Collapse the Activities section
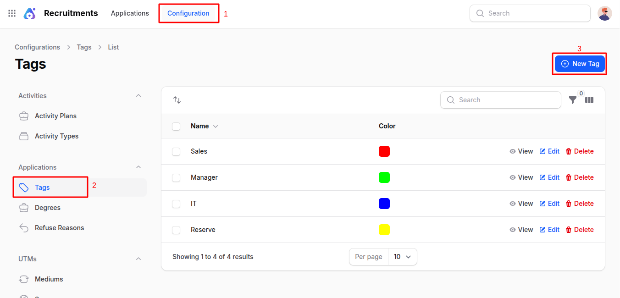This screenshot has width=620, height=298. pos(138,95)
